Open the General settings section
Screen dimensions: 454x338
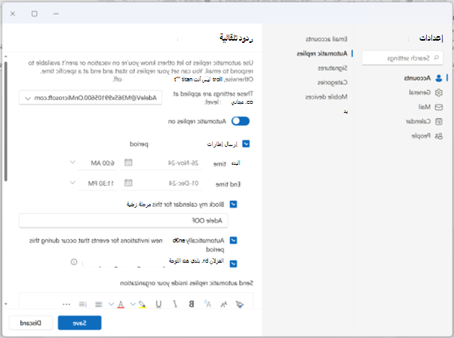pos(420,93)
